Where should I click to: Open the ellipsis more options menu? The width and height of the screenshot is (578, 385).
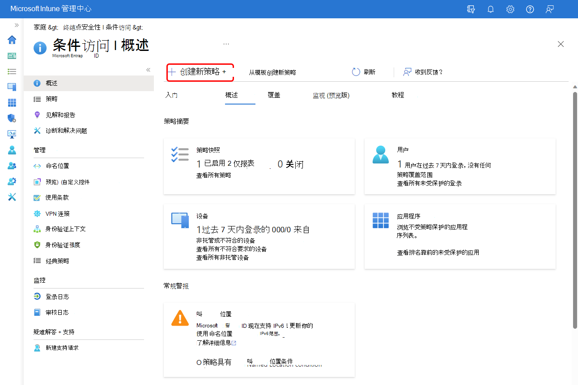pos(226,44)
